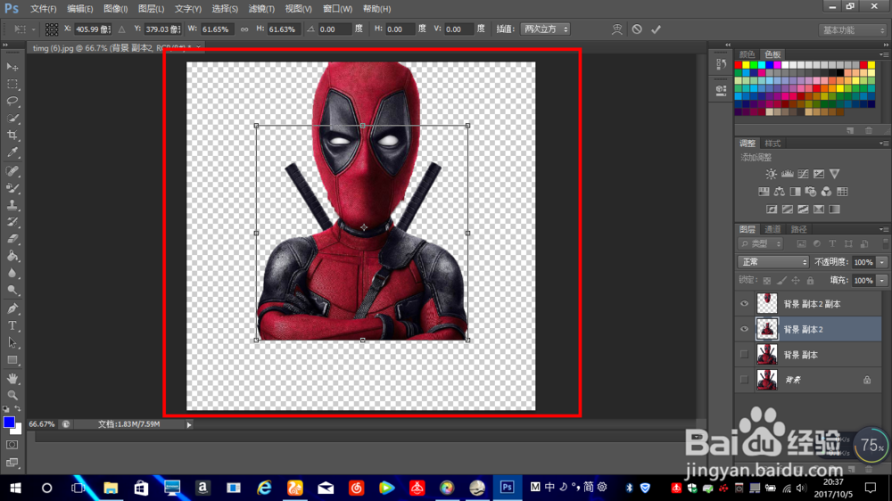Select the History Brush tool
892x501 pixels.
pos(12,222)
